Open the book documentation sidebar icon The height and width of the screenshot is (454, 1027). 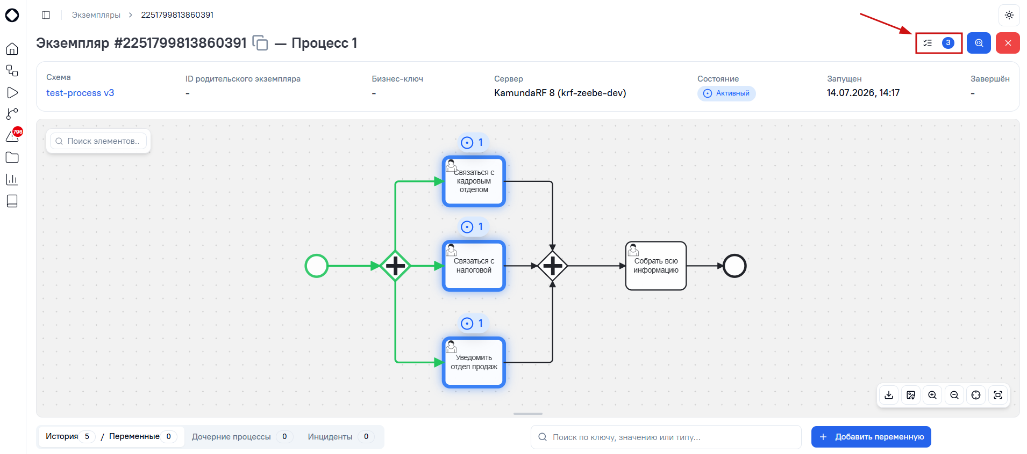pos(12,201)
